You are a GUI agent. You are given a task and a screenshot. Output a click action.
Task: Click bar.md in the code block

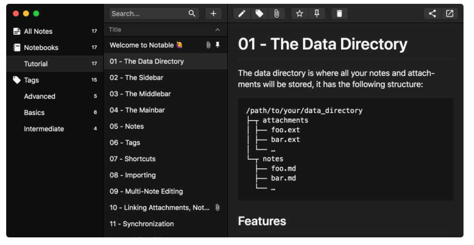tap(283, 178)
